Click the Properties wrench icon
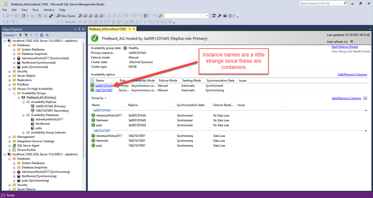Viewport: 373px width, 198px height. [219, 16]
